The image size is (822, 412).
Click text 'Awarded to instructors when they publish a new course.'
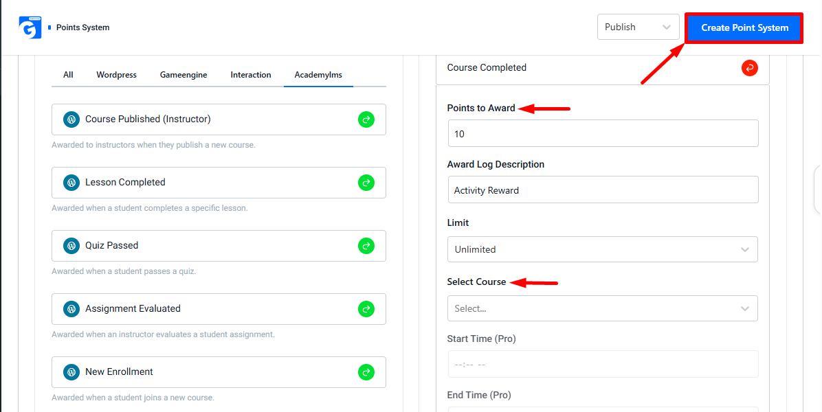pos(153,144)
